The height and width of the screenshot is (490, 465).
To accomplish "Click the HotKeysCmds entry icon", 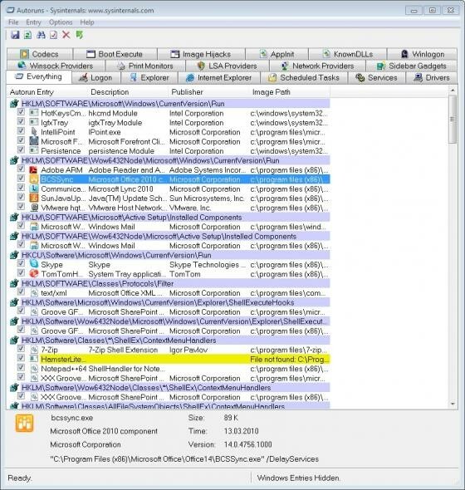I will point(33,113).
